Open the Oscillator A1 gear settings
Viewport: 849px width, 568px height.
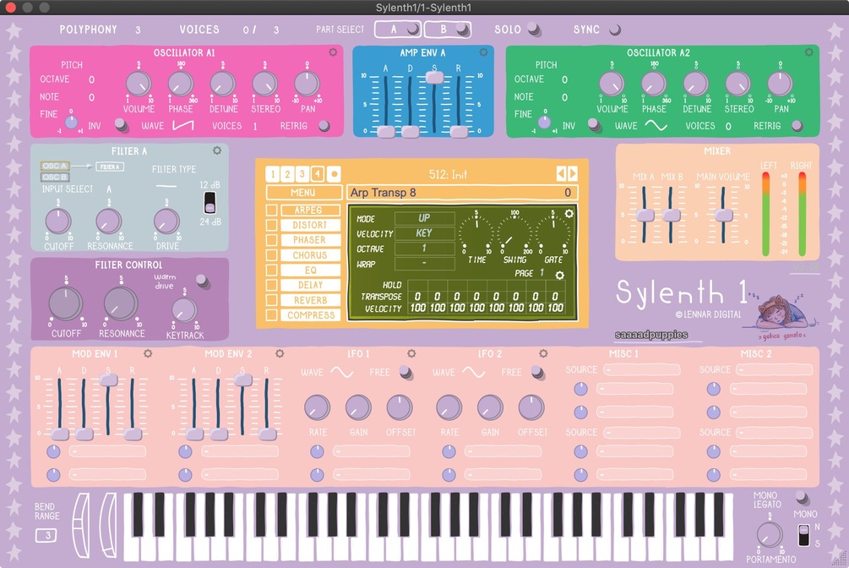click(333, 52)
